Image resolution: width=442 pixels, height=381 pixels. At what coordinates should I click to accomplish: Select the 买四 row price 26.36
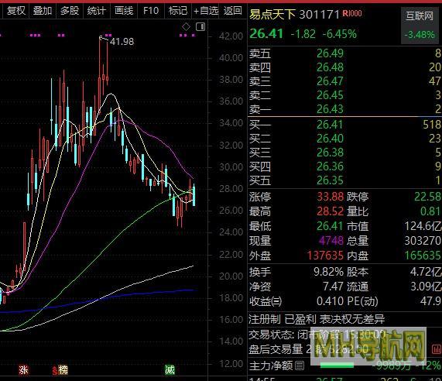(x=330, y=166)
